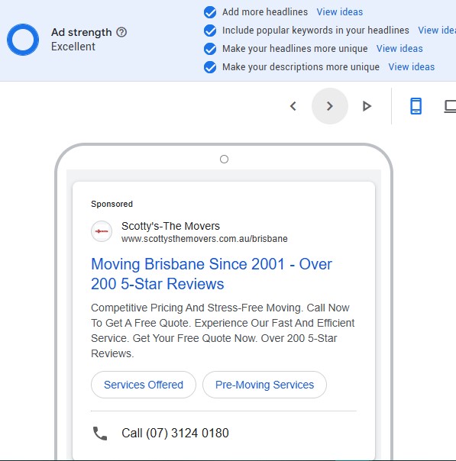456x461 pixels.
Task: Click the phone call icon in ad
Action: 100,434
